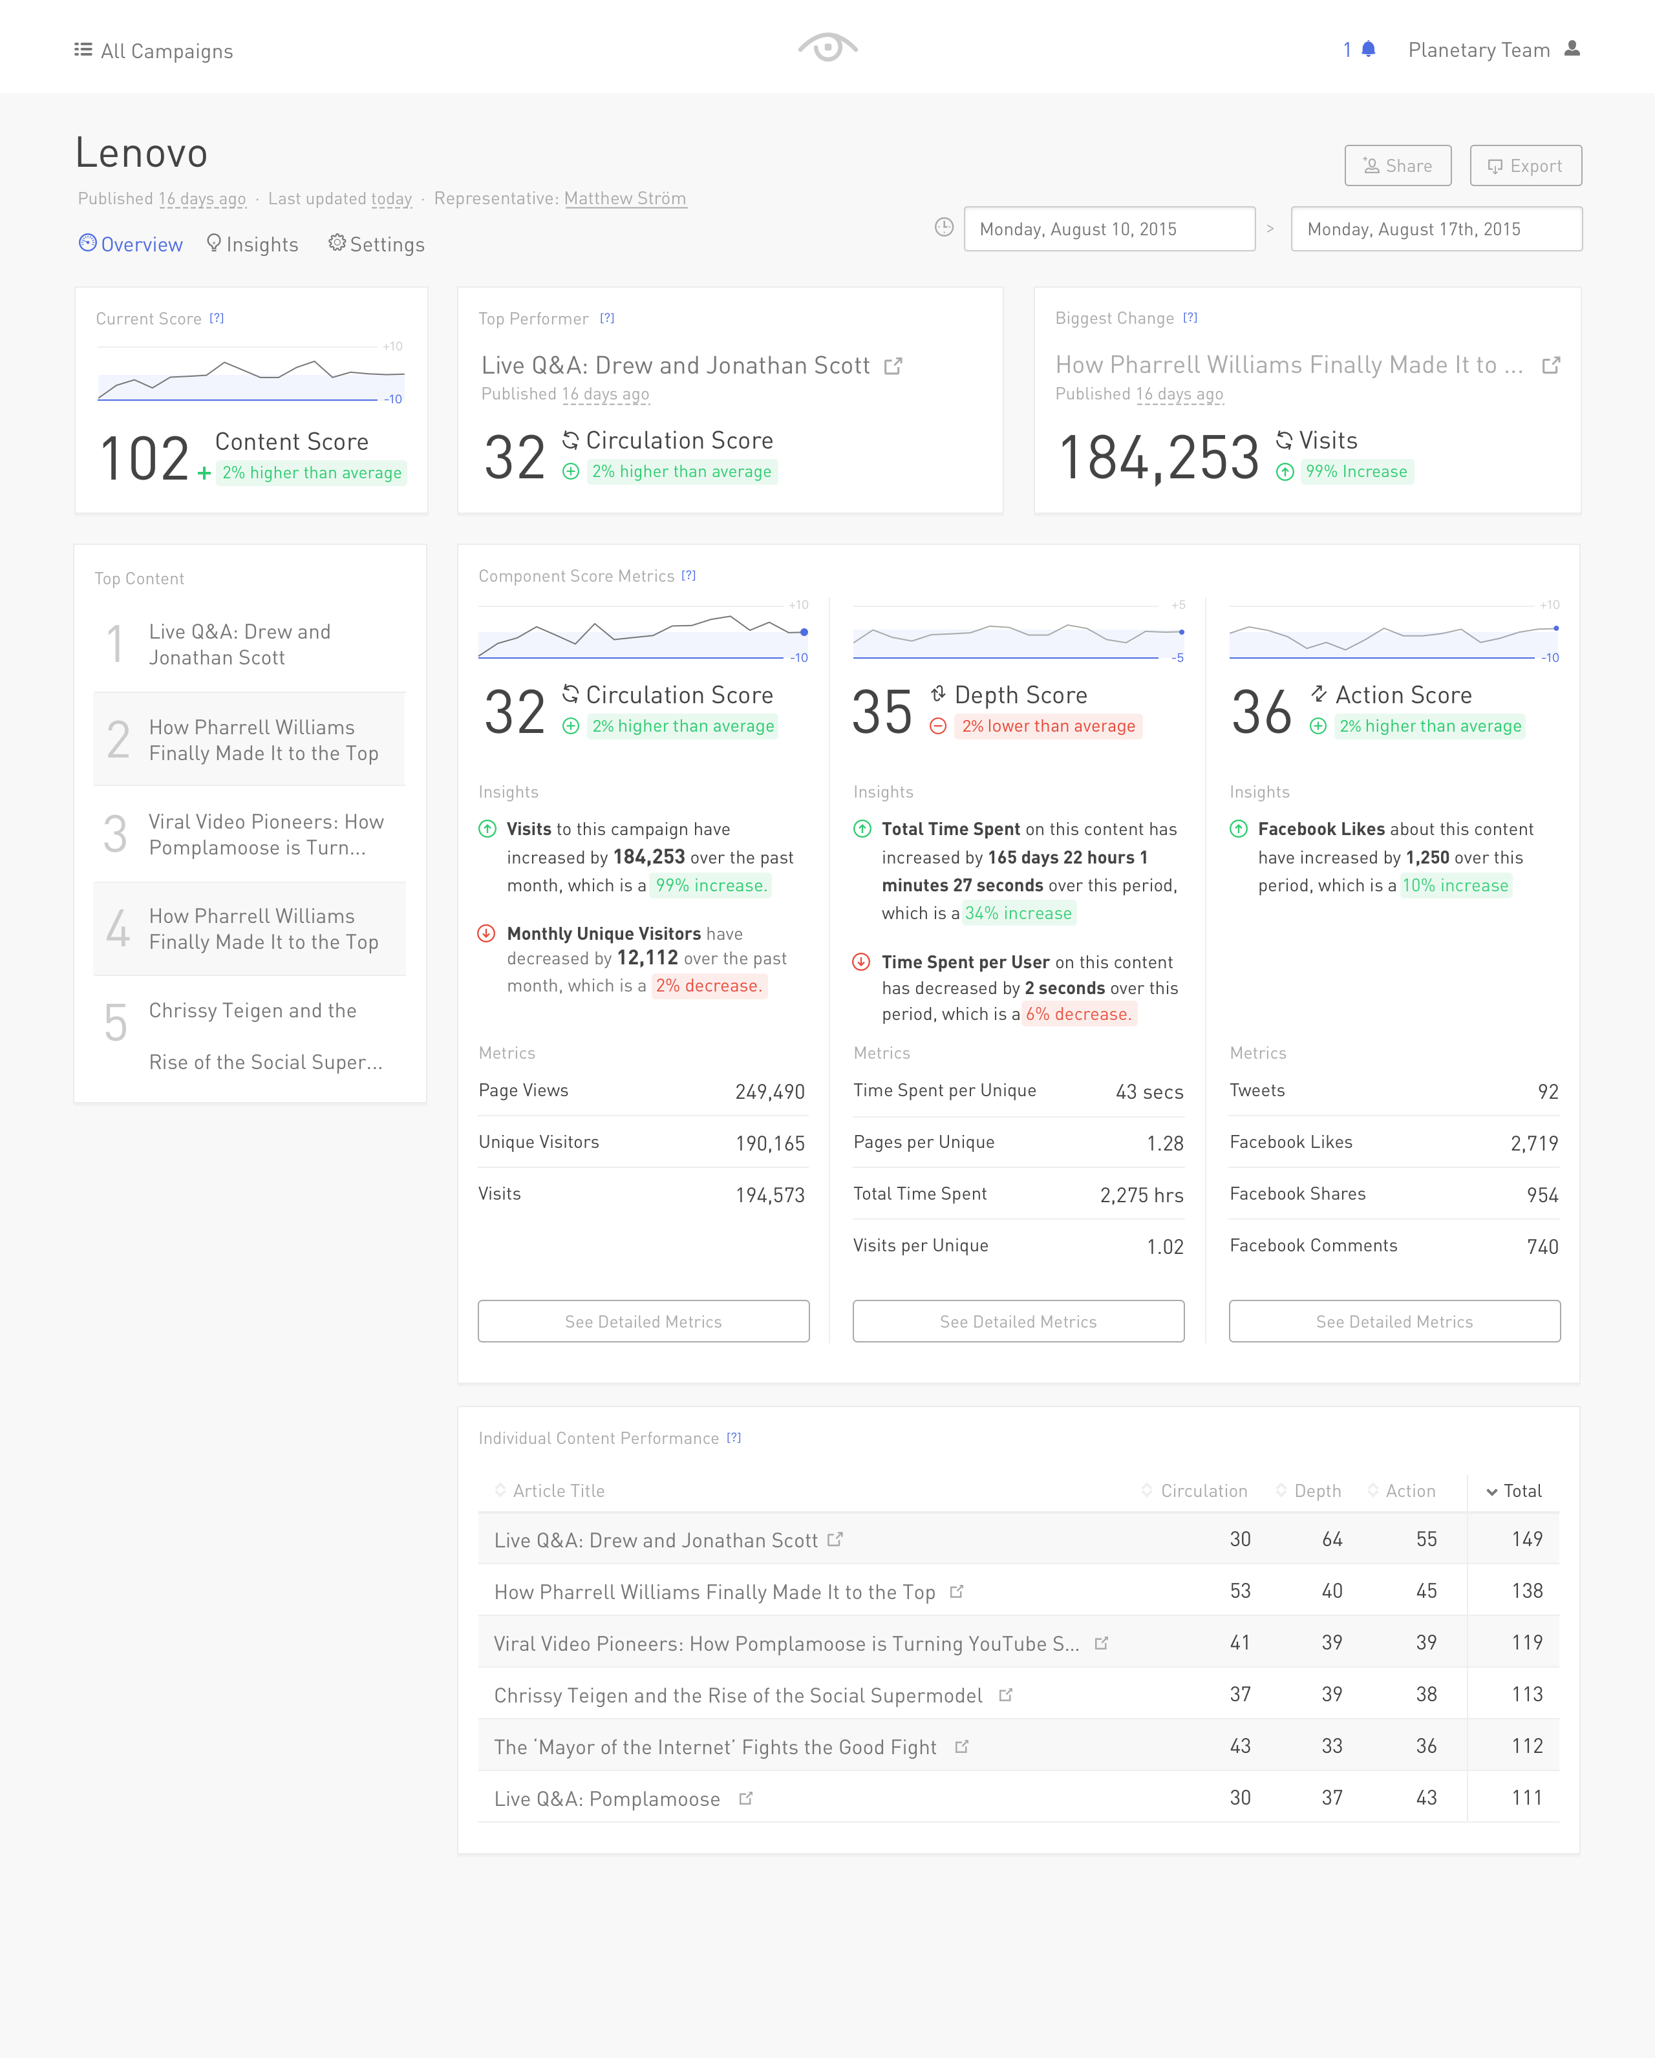Click the Export button
The width and height of the screenshot is (1655, 2058).
(x=1525, y=166)
